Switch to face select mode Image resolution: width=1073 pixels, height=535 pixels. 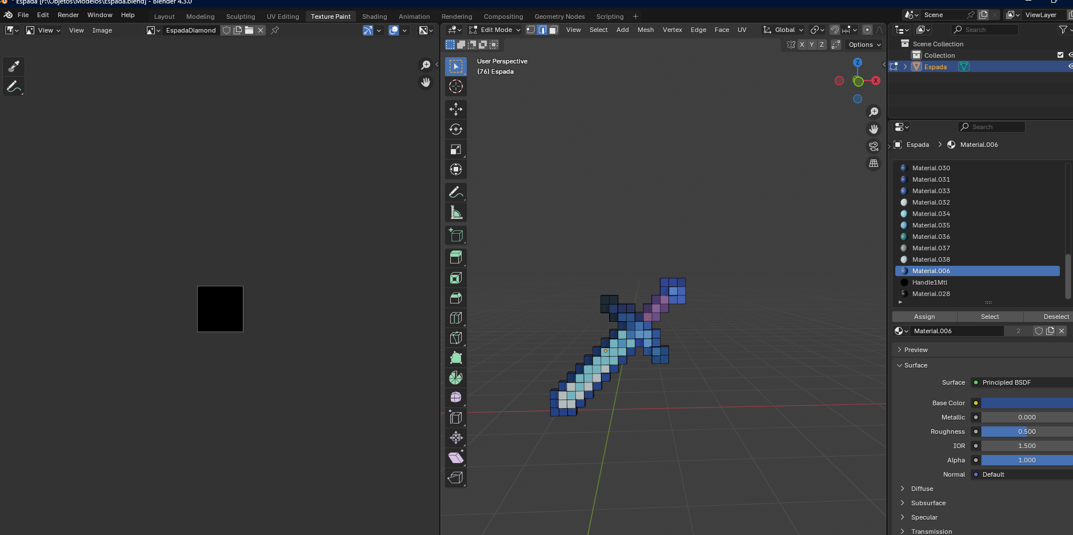coord(553,30)
